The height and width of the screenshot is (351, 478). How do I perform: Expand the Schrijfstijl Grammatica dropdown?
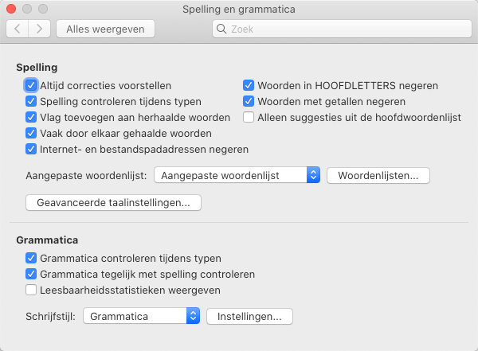[x=142, y=316]
